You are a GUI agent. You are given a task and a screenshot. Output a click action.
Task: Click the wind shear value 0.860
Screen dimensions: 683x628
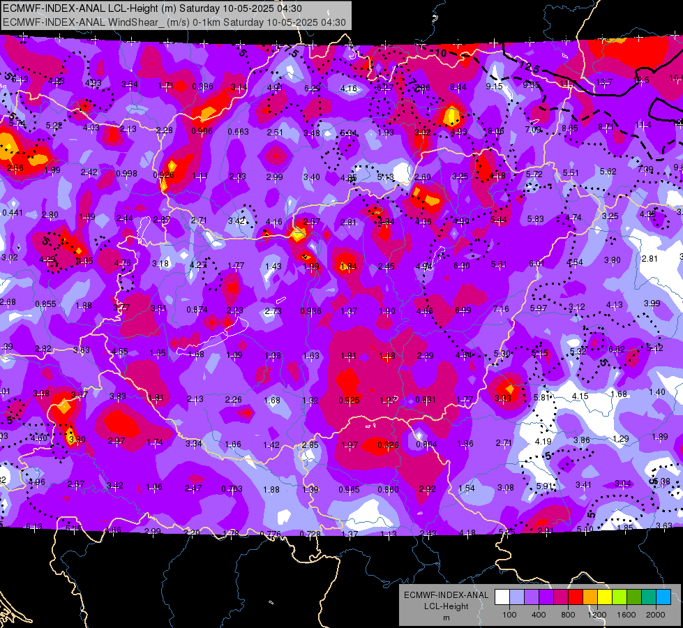pos(388,489)
